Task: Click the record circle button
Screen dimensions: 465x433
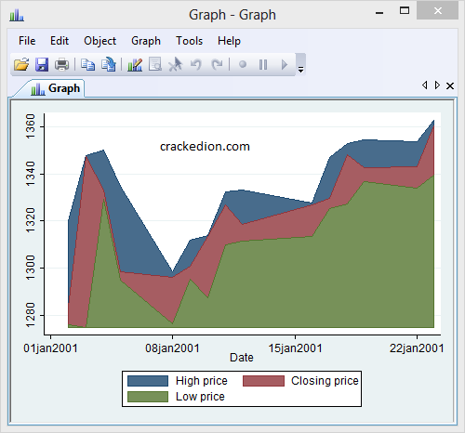Action: (243, 64)
